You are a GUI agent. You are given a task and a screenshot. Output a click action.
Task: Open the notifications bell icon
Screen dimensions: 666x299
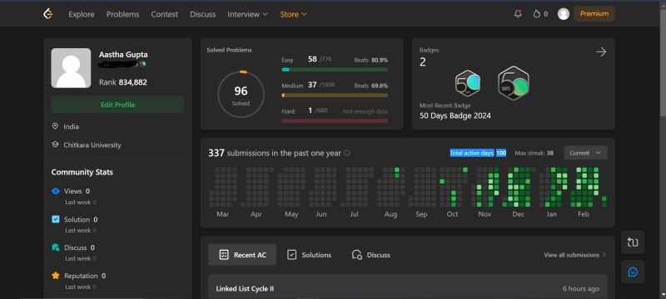(518, 14)
